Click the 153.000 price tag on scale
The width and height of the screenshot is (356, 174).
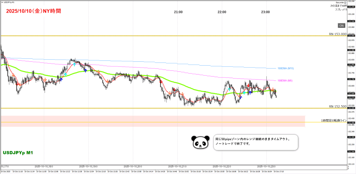pos(350,35)
